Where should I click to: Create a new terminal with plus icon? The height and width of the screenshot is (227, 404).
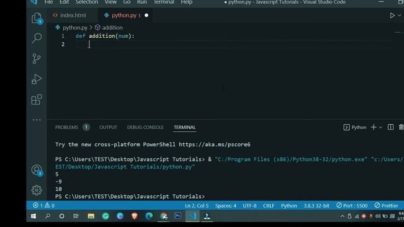pos(373,127)
